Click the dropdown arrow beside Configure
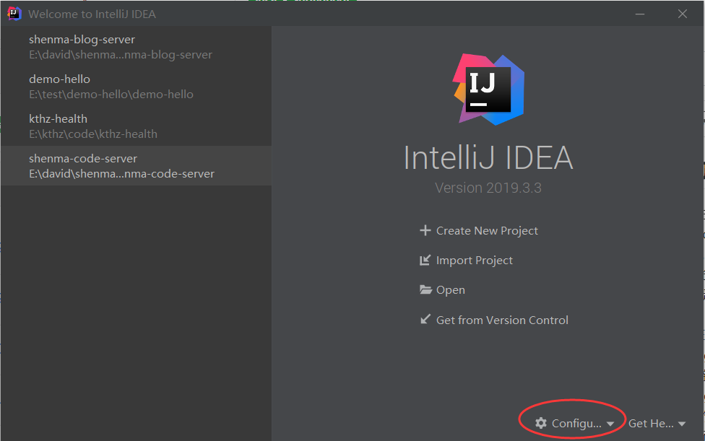Viewport: 705px width, 441px height. (x=610, y=424)
